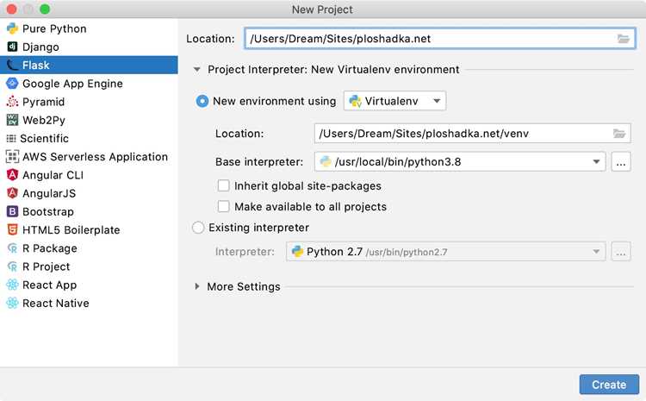Choose Google App Engine project type

pyautogui.click(x=89, y=84)
